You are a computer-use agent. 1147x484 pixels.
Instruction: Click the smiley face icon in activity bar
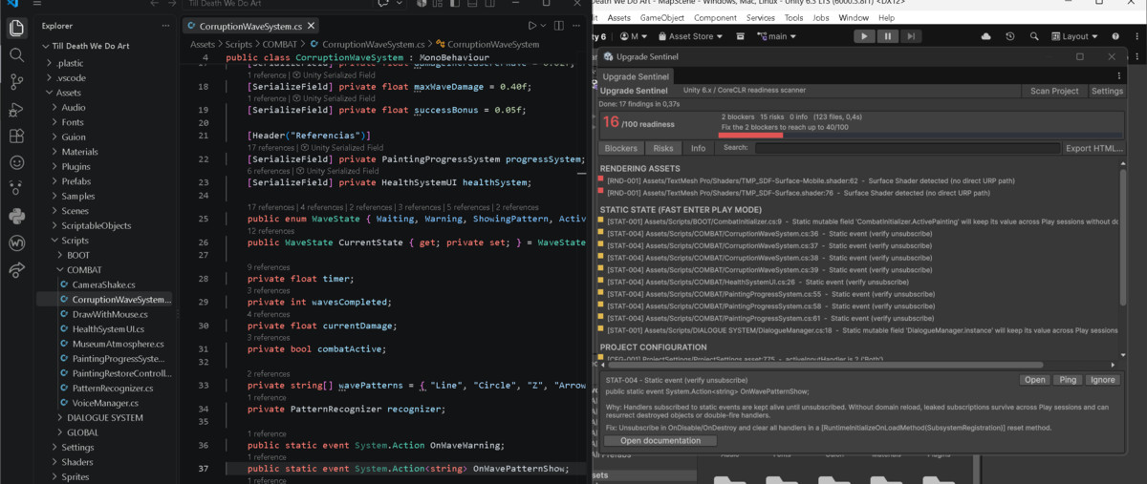[16, 163]
